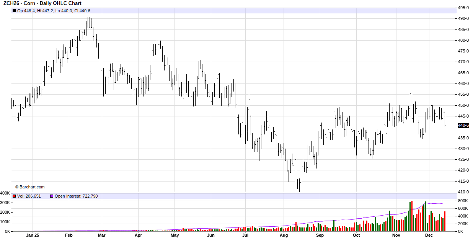Click the 410-0 price axis label

(x=463, y=192)
